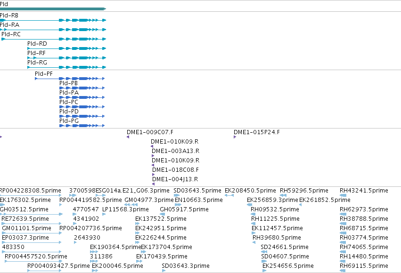
Task: Select the Pld-RC transcript label
Action: (x=11, y=34)
